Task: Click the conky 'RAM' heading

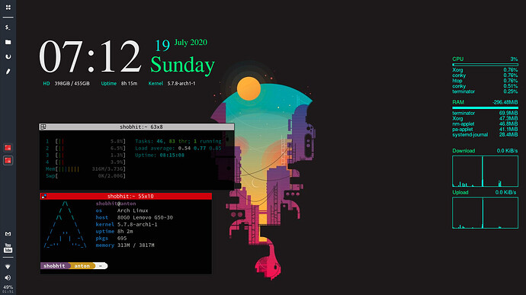Action: pyautogui.click(x=458, y=102)
